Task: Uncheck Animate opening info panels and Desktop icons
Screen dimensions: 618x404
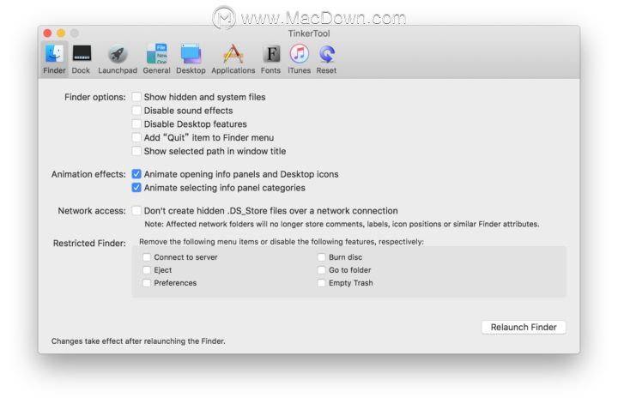Action: pyautogui.click(x=136, y=174)
